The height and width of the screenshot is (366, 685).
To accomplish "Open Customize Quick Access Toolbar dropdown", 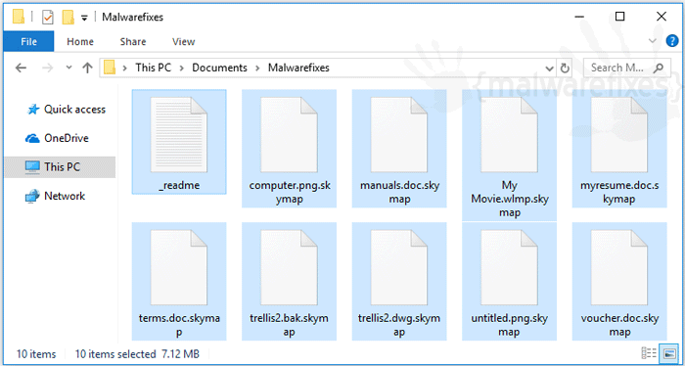I will [x=85, y=18].
